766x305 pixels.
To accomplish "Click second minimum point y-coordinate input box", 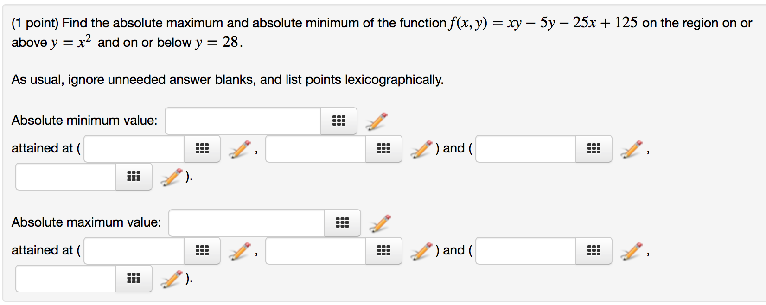I will (66, 177).
